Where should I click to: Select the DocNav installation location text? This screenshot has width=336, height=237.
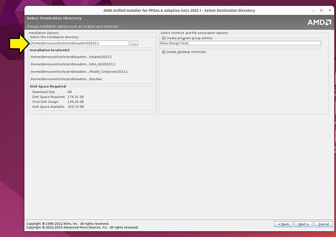tap(66, 79)
